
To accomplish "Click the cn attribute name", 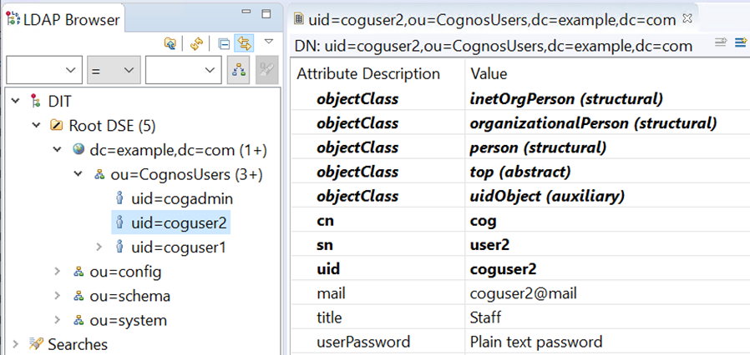I will [x=325, y=221].
